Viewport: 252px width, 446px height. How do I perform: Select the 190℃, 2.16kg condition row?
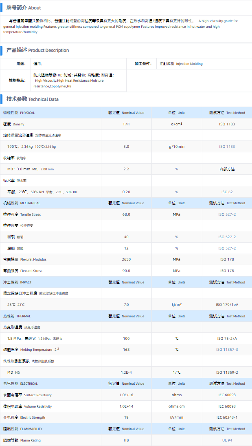click(x=31, y=147)
